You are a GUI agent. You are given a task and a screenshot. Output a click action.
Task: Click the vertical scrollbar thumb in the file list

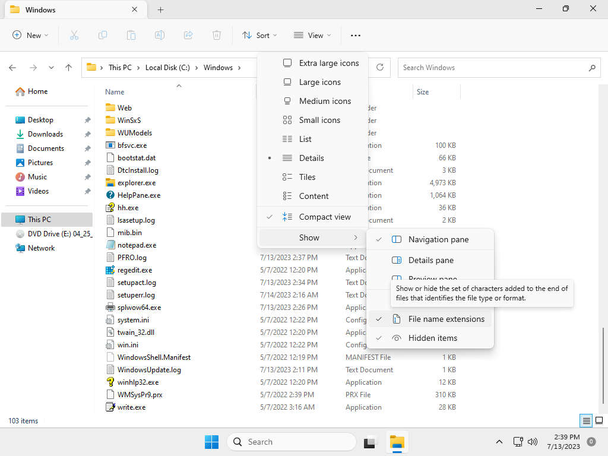[603, 366]
